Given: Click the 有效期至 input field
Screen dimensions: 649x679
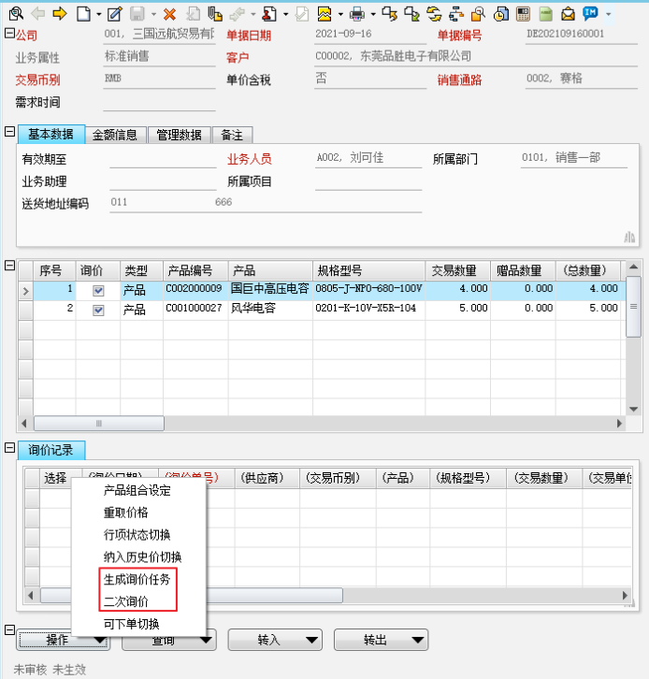Looking at the screenshot, I should tap(162, 159).
